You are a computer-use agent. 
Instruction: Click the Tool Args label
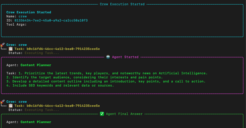click(x=16, y=24)
